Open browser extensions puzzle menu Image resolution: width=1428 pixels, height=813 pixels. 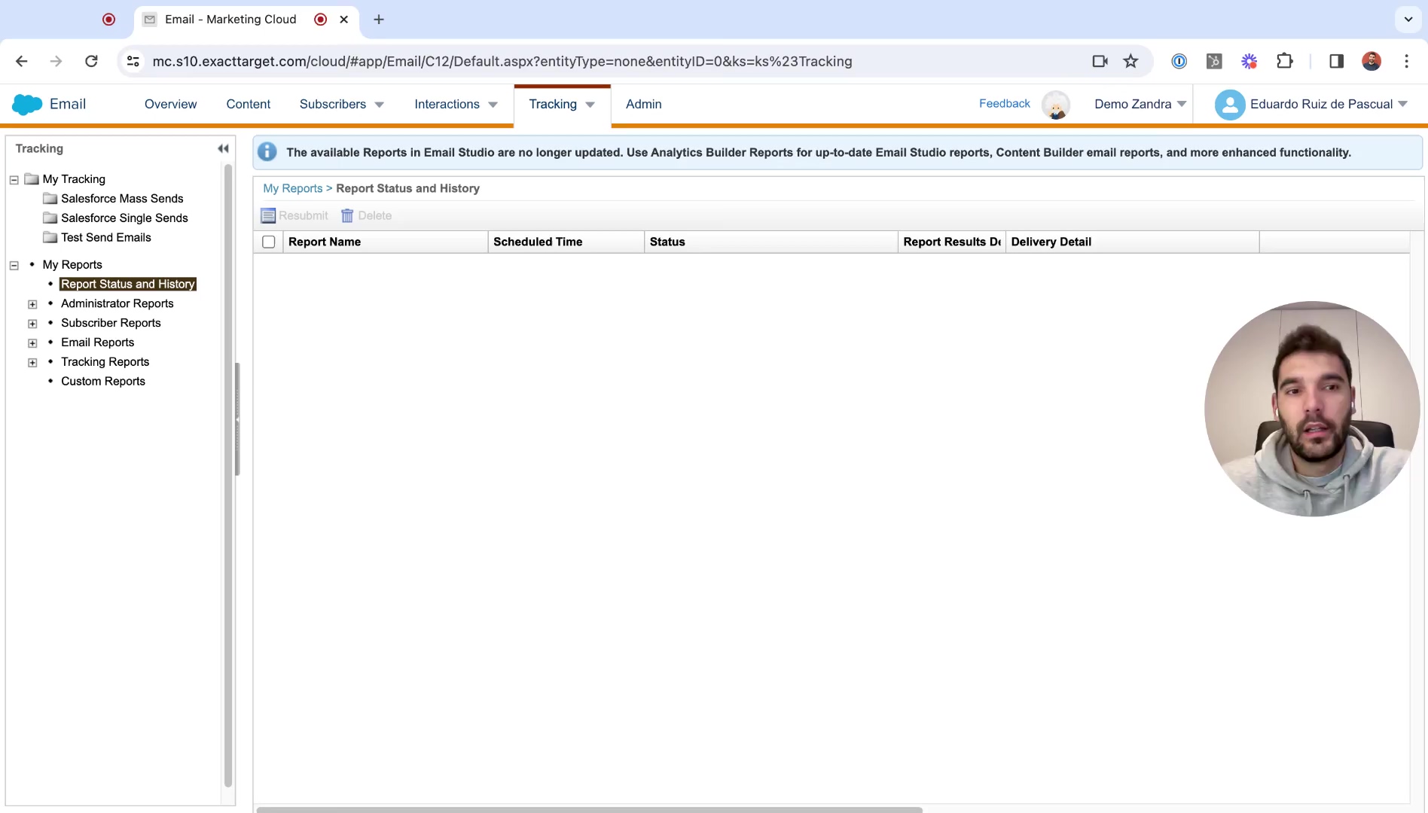tap(1285, 61)
